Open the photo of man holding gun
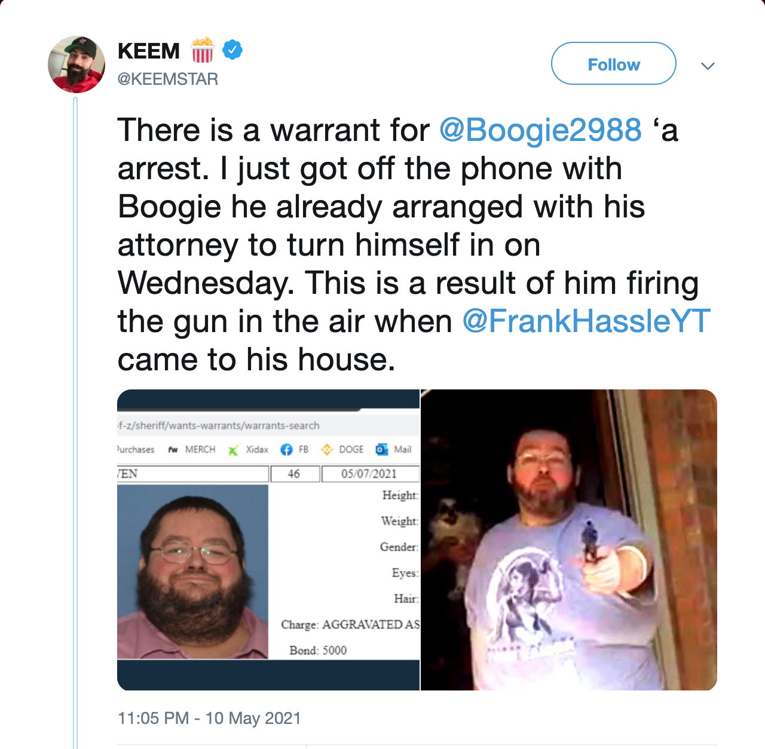The width and height of the screenshot is (765, 749). click(x=569, y=540)
